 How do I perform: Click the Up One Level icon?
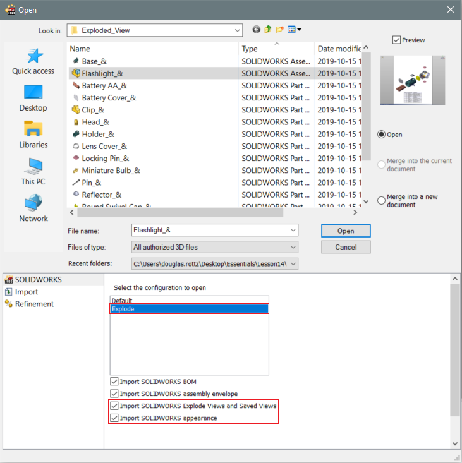click(268, 30)
